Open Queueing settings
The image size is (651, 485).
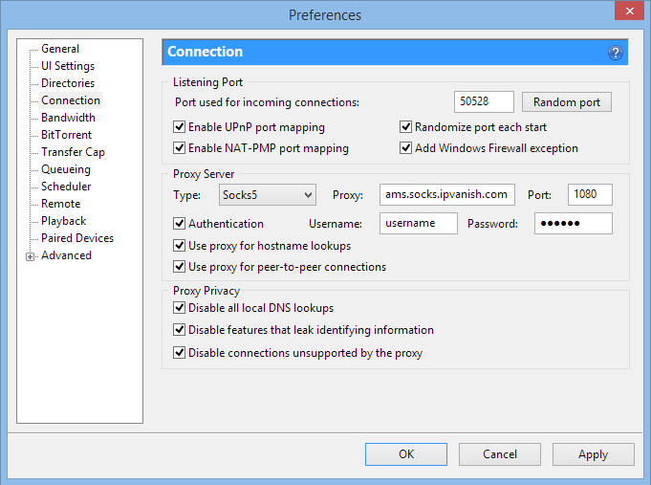pyautogui.click(x=66, y=169)
